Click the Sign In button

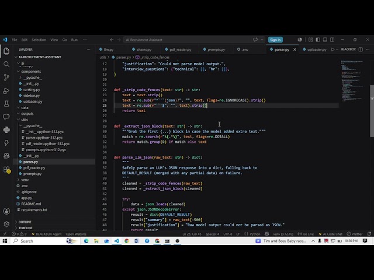pos(275,40)
